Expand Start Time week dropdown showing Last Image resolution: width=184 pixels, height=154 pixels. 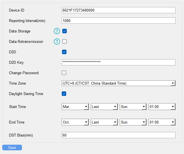104,107
